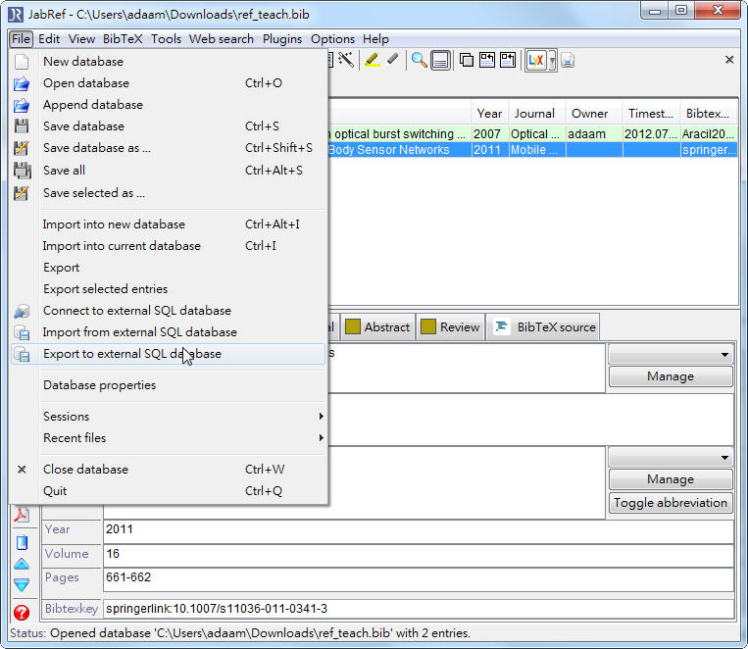
Task: Switch to the Abstract tab
Action: (377, 327)
